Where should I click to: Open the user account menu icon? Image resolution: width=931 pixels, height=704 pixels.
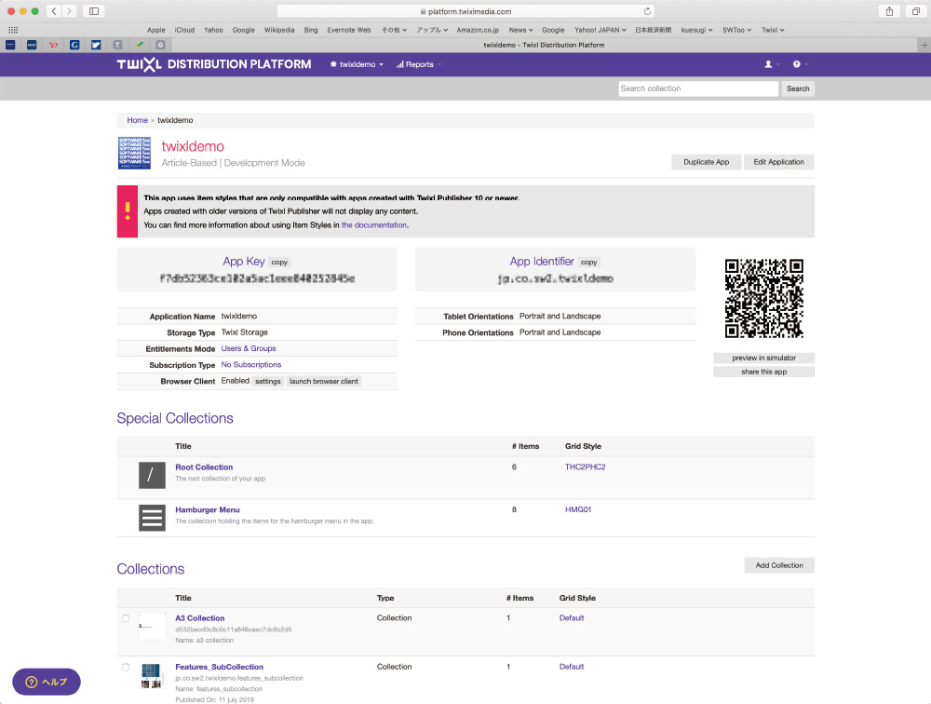coord(771,64)
